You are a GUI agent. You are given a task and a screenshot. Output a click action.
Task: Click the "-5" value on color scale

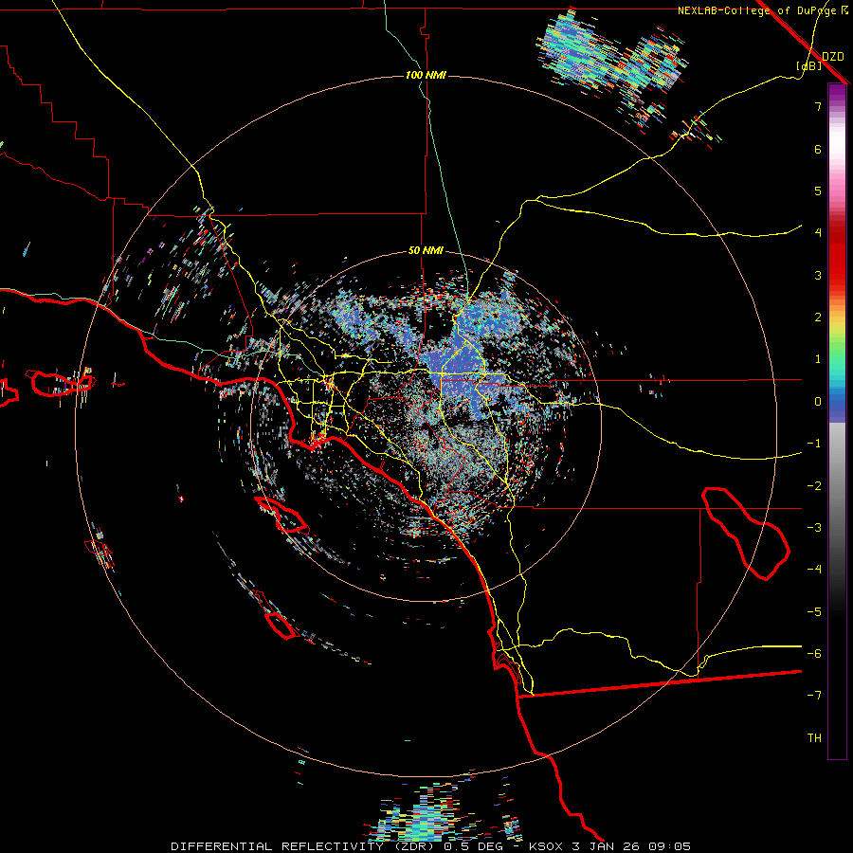pos(814,612)
